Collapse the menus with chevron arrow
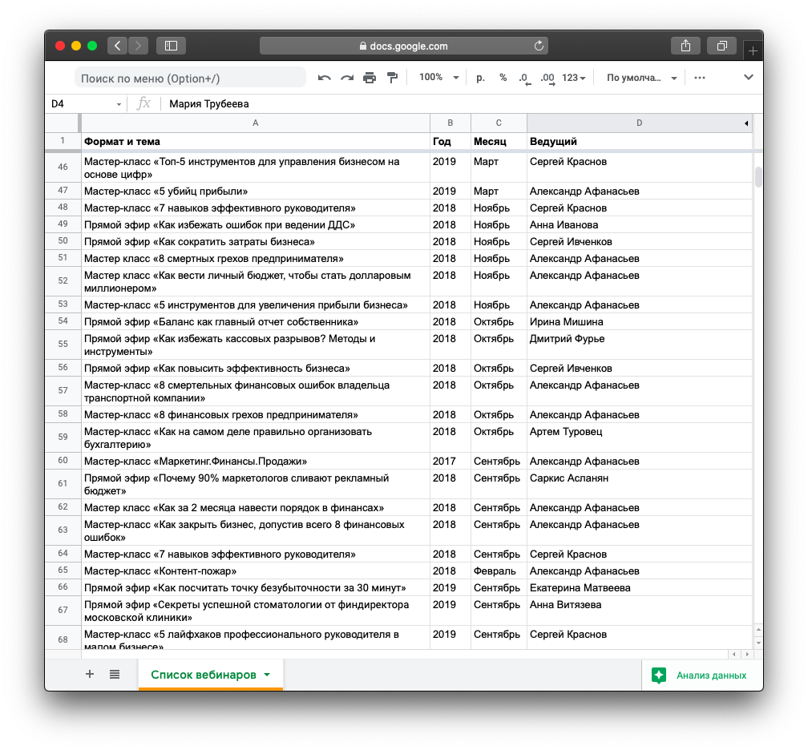 coord(748,77)
